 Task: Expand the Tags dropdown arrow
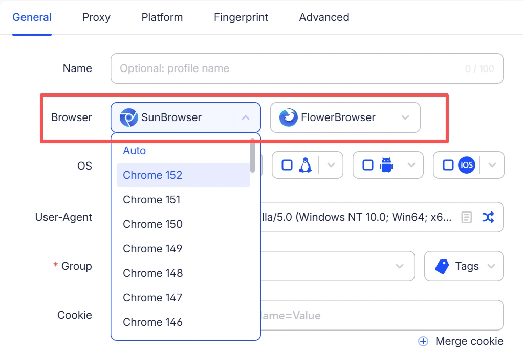(x=491, y=266)
